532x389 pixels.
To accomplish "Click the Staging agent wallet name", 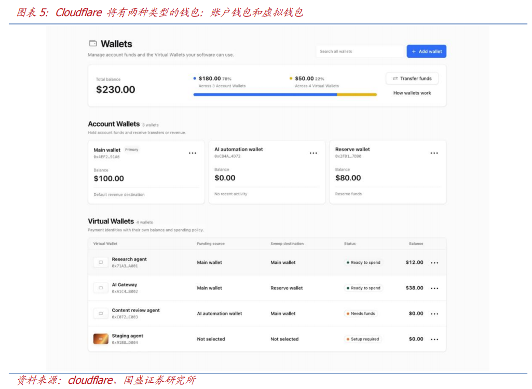I will tap(128, 336).
